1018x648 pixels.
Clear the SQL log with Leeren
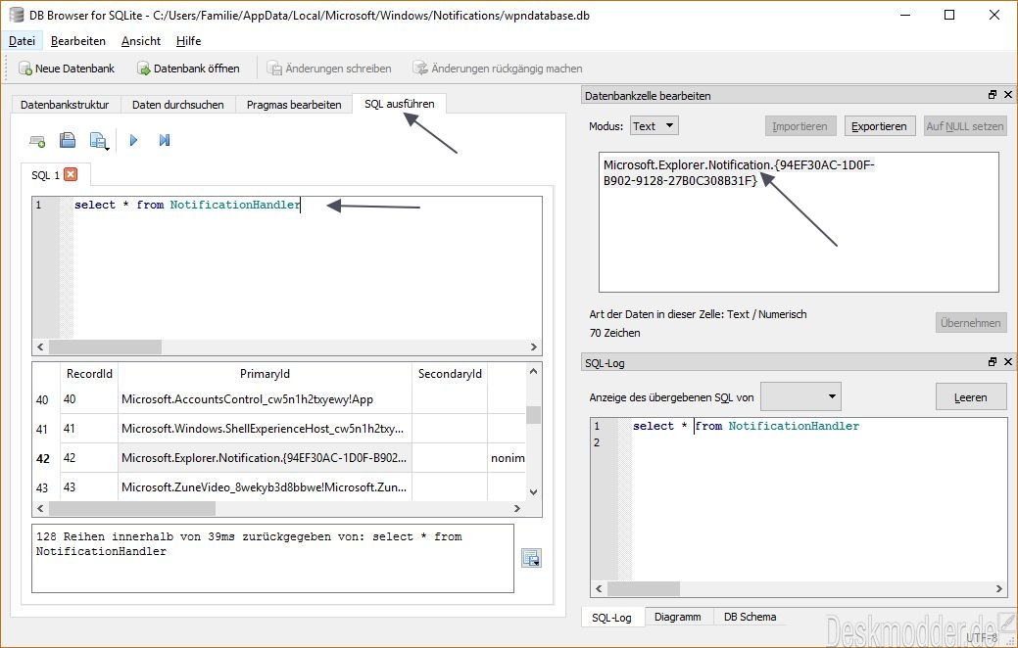pyautogui.click(x=971, y=397)
